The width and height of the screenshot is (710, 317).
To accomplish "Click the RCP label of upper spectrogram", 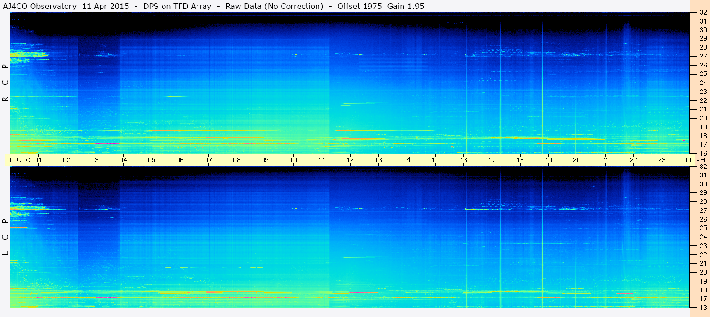I will pyautogui.click(x=5, y=83).
